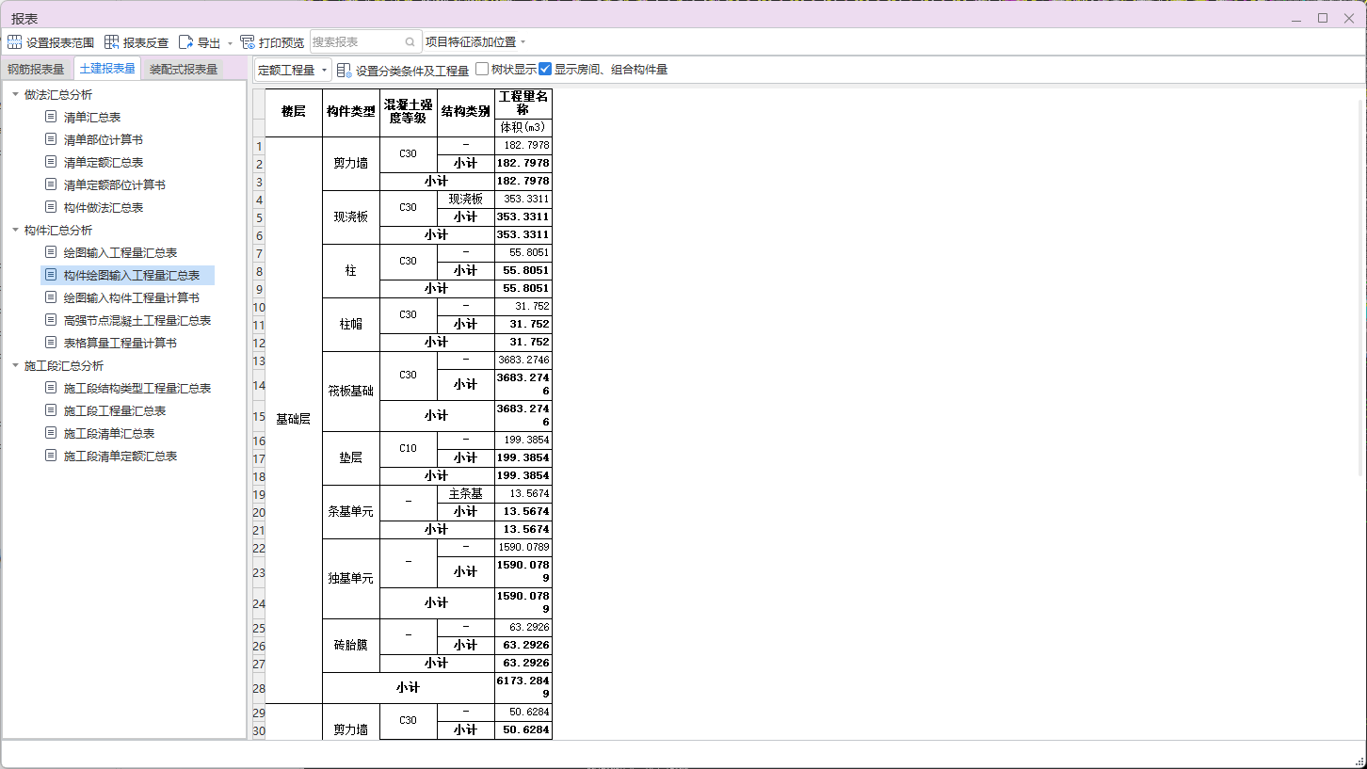Image resolution: width=1367 pixels, height=769 pixels.
Task: Click the document icon beside 施工段清单定额汇总表
Action: tap(51, 456)
